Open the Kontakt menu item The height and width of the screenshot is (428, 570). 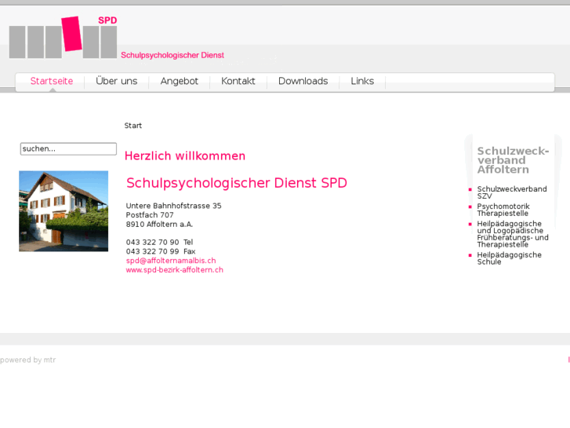click(238, 81)
